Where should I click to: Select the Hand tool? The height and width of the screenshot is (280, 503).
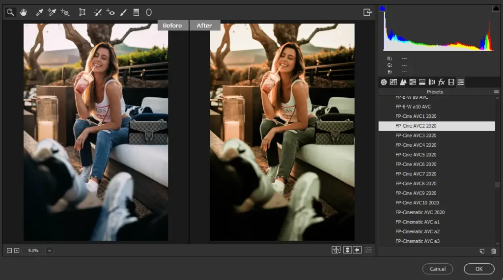pyautogui.click(x=23, y=12)
